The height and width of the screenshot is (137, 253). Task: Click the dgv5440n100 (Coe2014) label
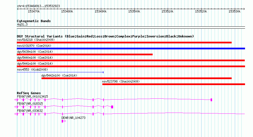coord(35,58)
